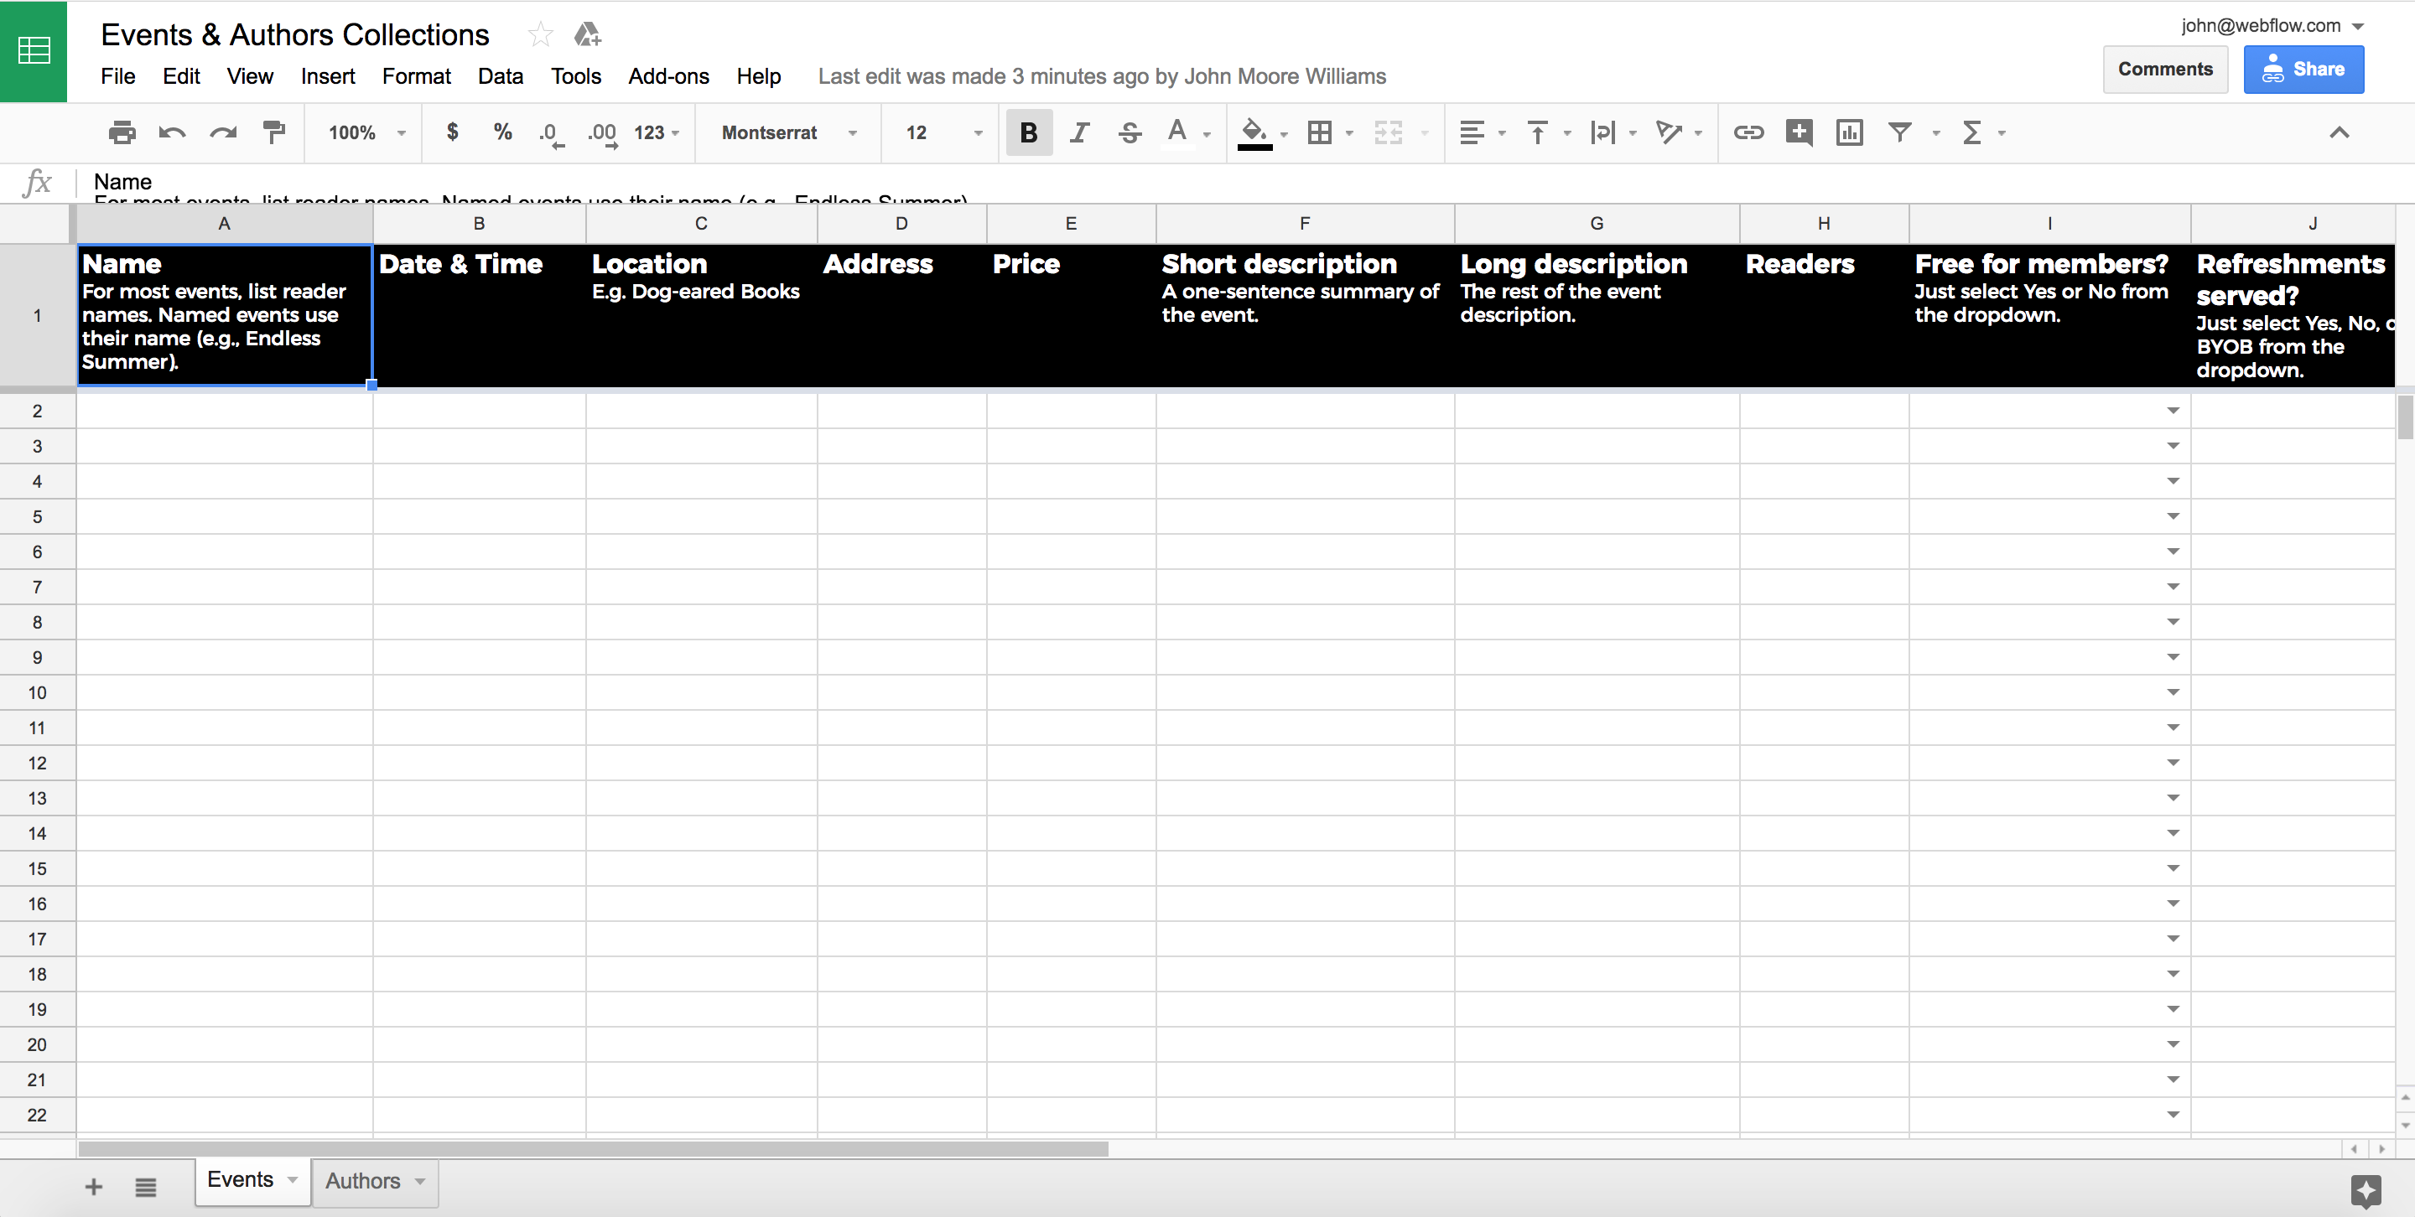This screenshot has width=2415, height=1217.
Task: Open the Montserrat font dropdown
Action: click(x=788, y=133)
